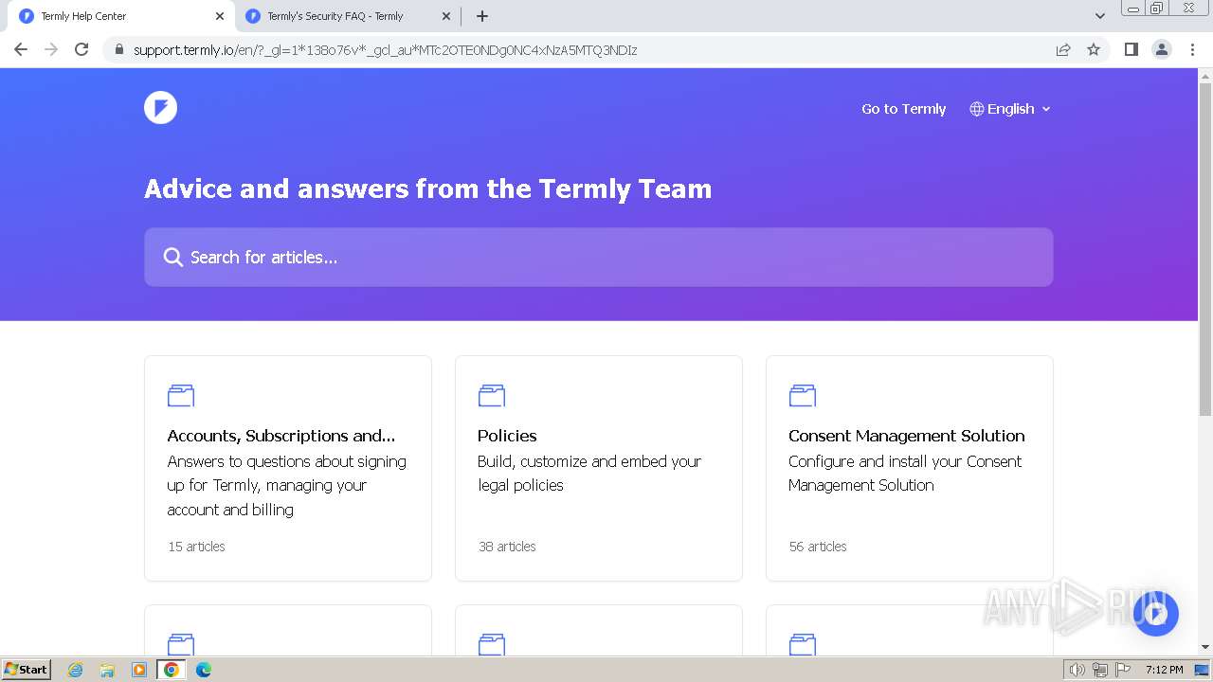Focus the Search for articles field
This screenshot has width=1213, height=682.
(x=598, y=257)
